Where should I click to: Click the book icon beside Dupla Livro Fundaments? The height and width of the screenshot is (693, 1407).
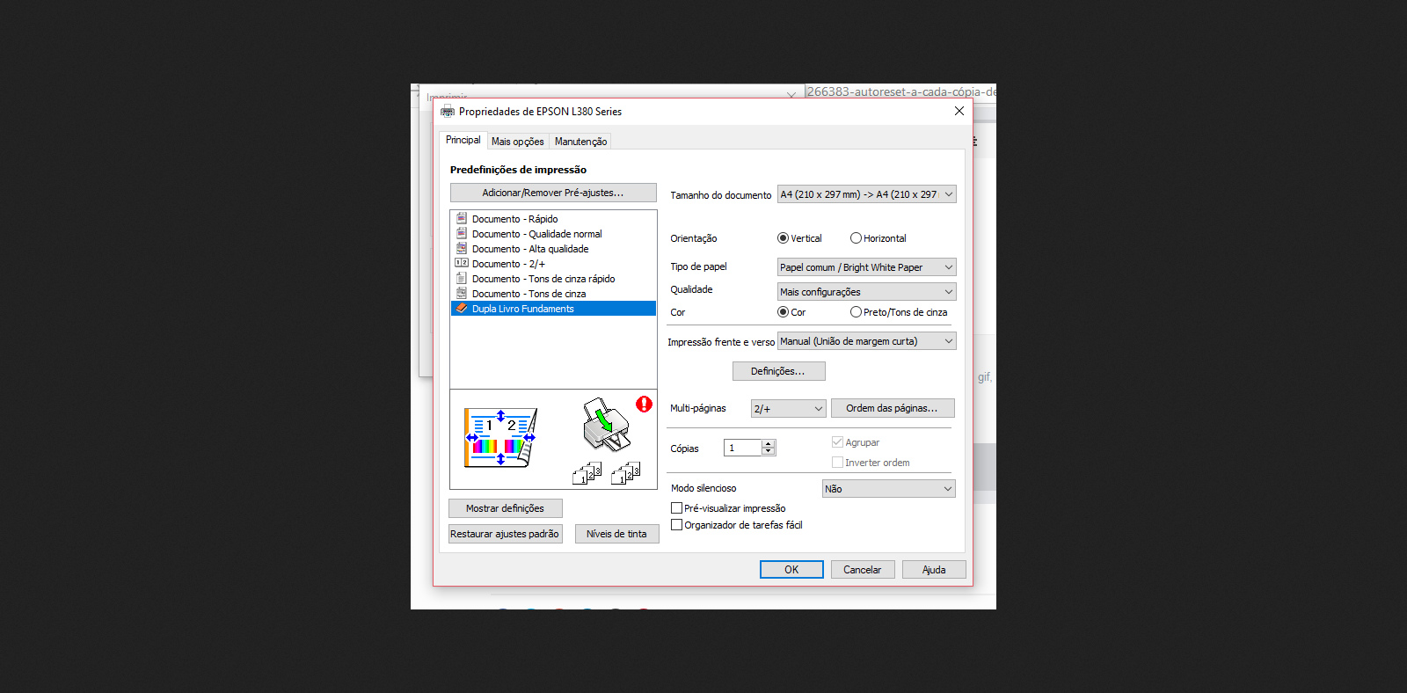pos(462,308)
